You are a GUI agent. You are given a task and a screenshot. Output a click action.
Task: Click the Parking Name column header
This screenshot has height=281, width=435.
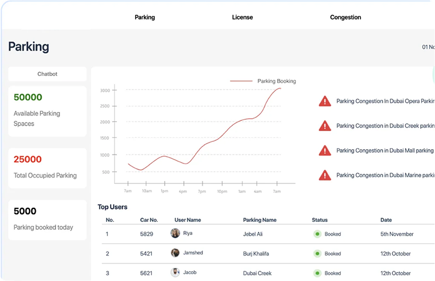pos(260,220)
